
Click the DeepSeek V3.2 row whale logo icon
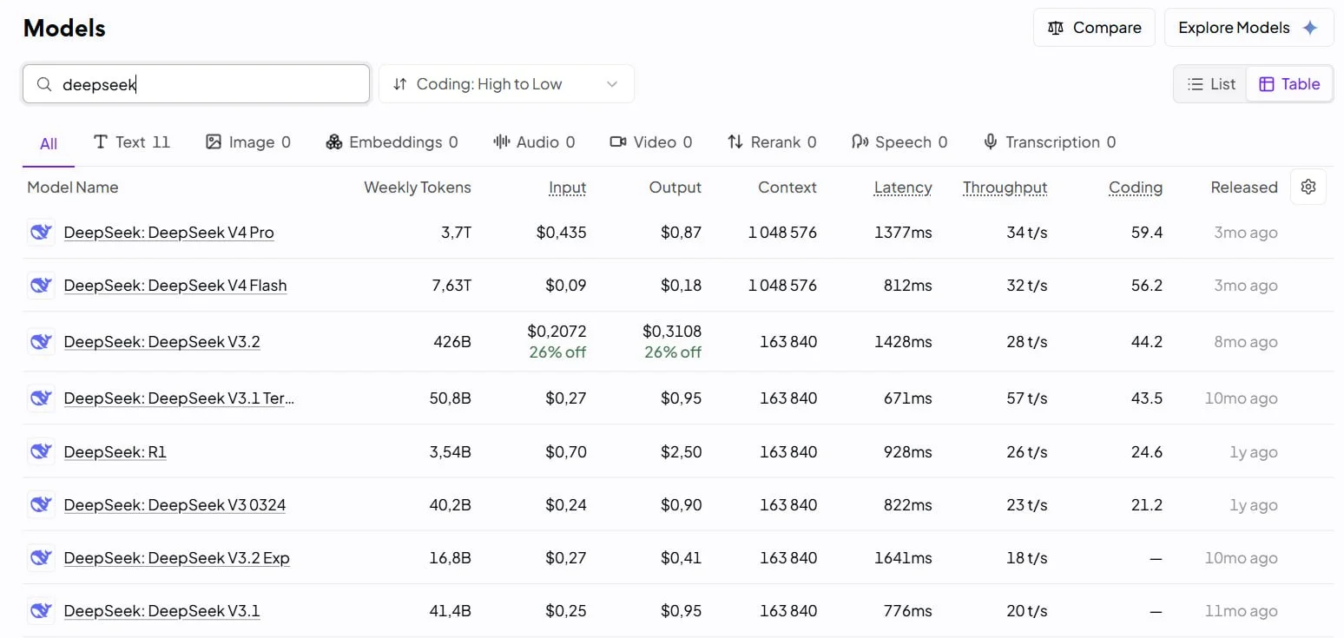[x=41, y=342]
